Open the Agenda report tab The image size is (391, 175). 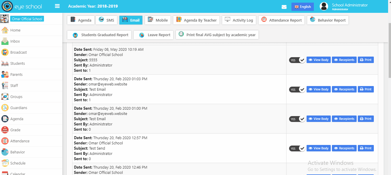pyautogui.click(x=81, y=20)
